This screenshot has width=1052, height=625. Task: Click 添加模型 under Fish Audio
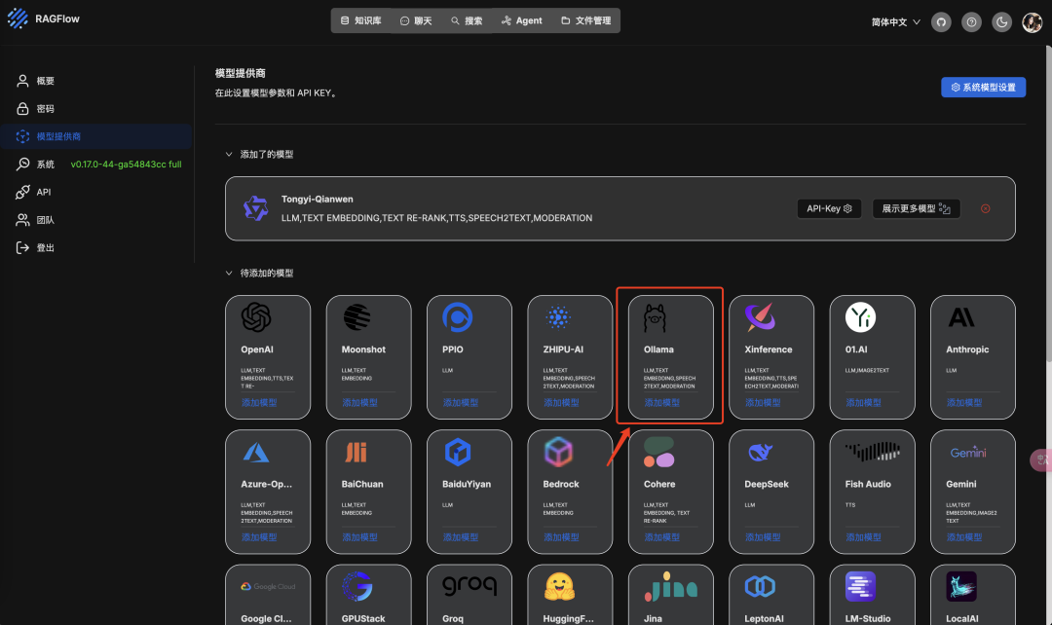click(x=863, y=537)
